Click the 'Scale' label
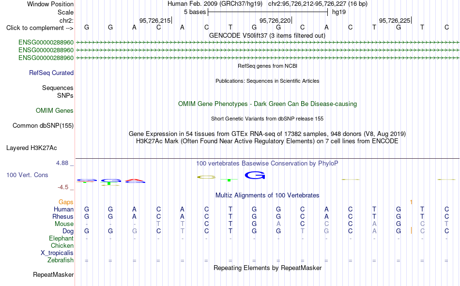 pyautogui.click(x=65, y=12)
